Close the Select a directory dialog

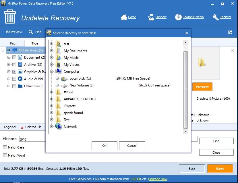187,33
